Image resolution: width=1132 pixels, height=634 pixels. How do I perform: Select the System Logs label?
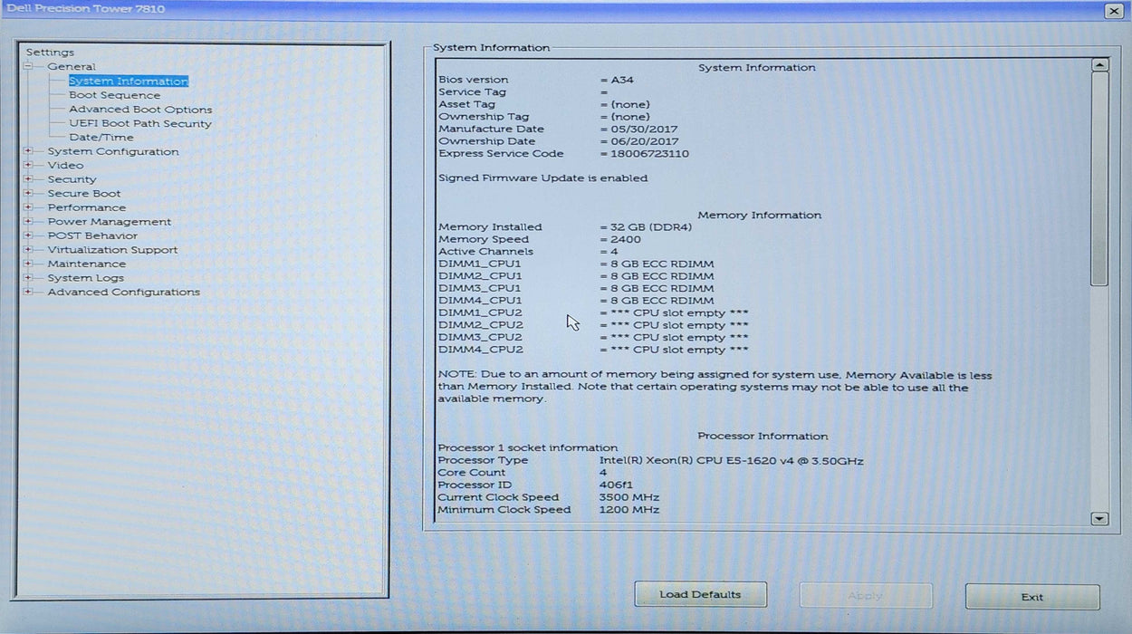pyautogui.click(x=86, y=278)
